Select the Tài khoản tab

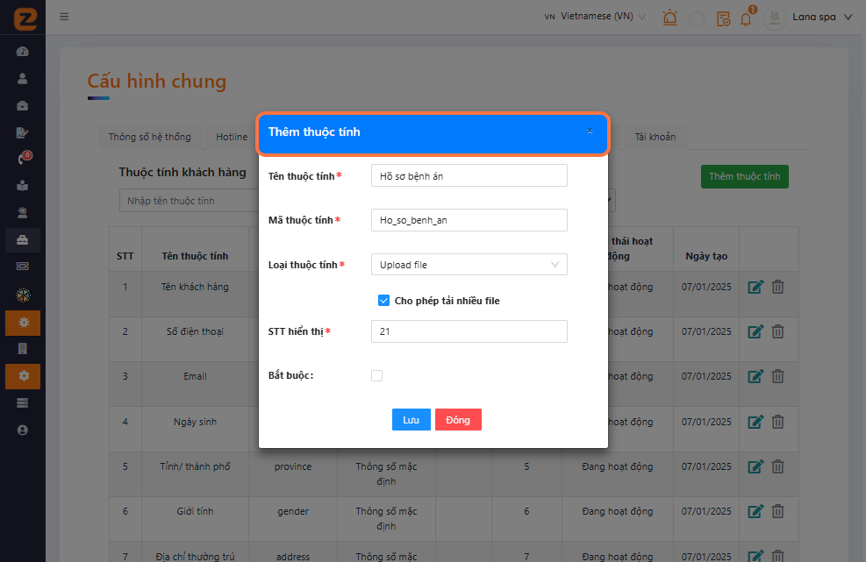(x=655, y=137)
